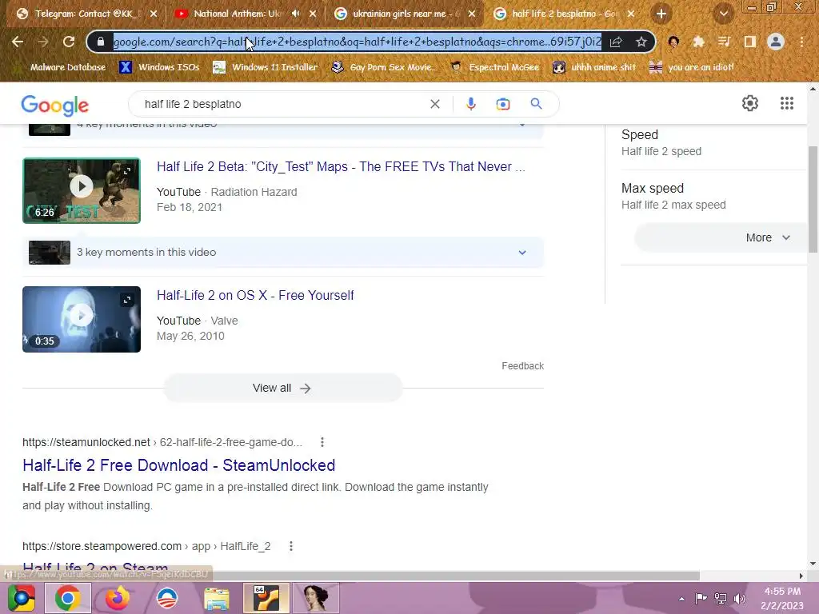This screenshot has width=819, height=614.
Task: Click View all videos button
Action: click(282, 388)
